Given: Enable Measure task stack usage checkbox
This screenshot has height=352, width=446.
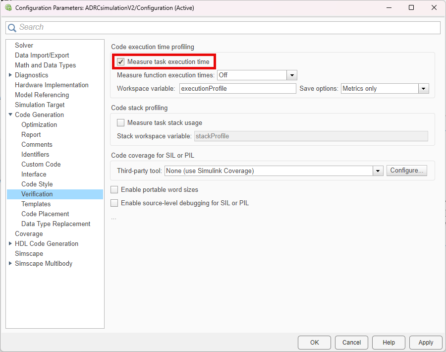Looking at the screenshot, I should click(121, 123).
